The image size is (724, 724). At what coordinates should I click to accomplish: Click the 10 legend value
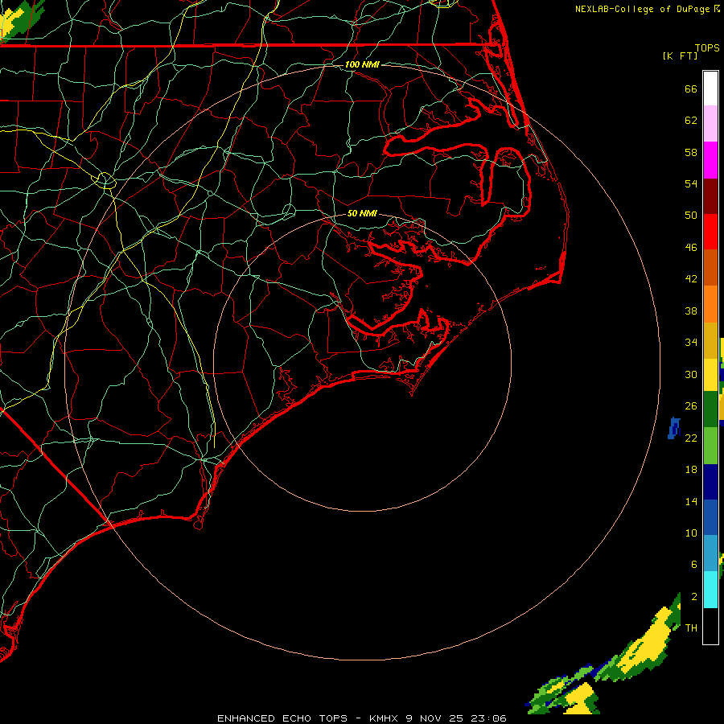click(x=691, y=533)
